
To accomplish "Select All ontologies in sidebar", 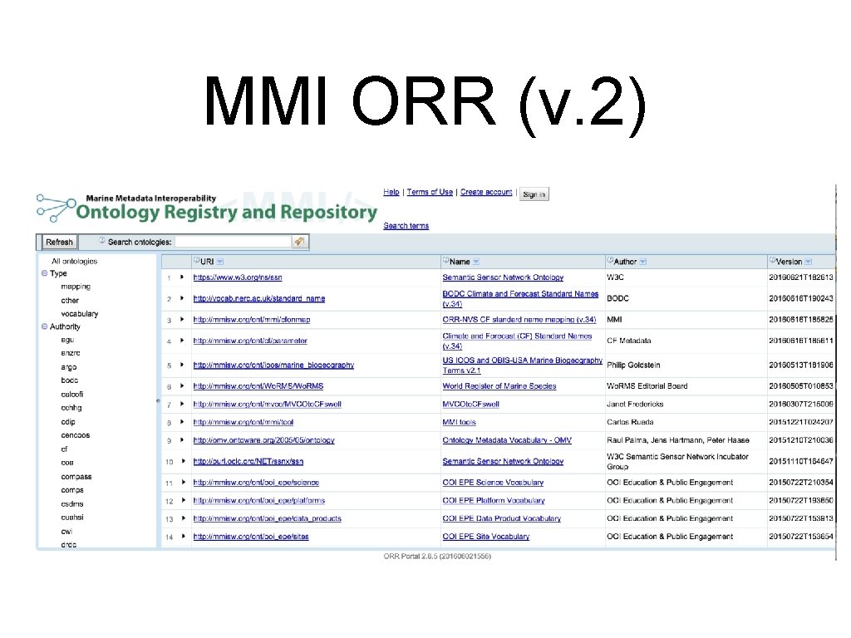I will coord(74,261).
